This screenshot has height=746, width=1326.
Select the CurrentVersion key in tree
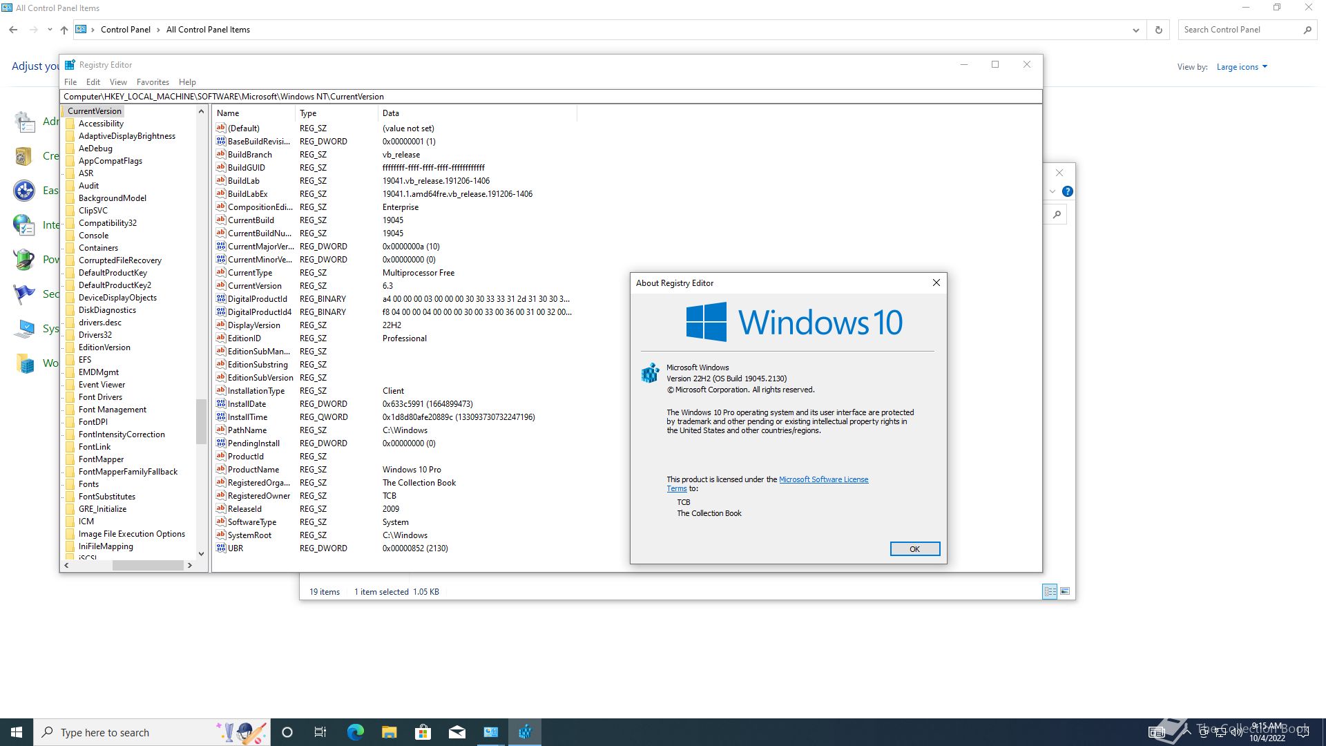pyautogui.click(x=95, y=111)
